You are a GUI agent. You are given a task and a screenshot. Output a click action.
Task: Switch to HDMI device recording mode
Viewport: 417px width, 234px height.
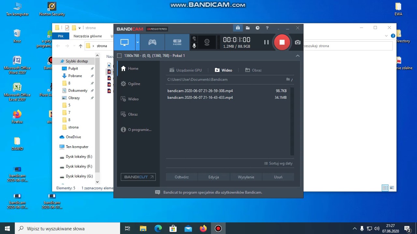[x=177, y=42]
